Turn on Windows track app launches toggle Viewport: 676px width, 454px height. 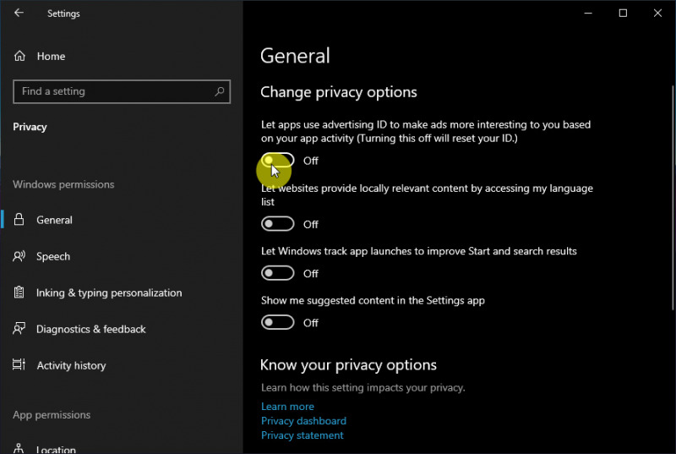coord(278,273)
